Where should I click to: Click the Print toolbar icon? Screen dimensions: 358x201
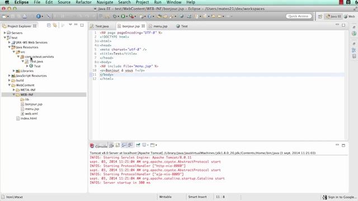(x=25, y=16)
